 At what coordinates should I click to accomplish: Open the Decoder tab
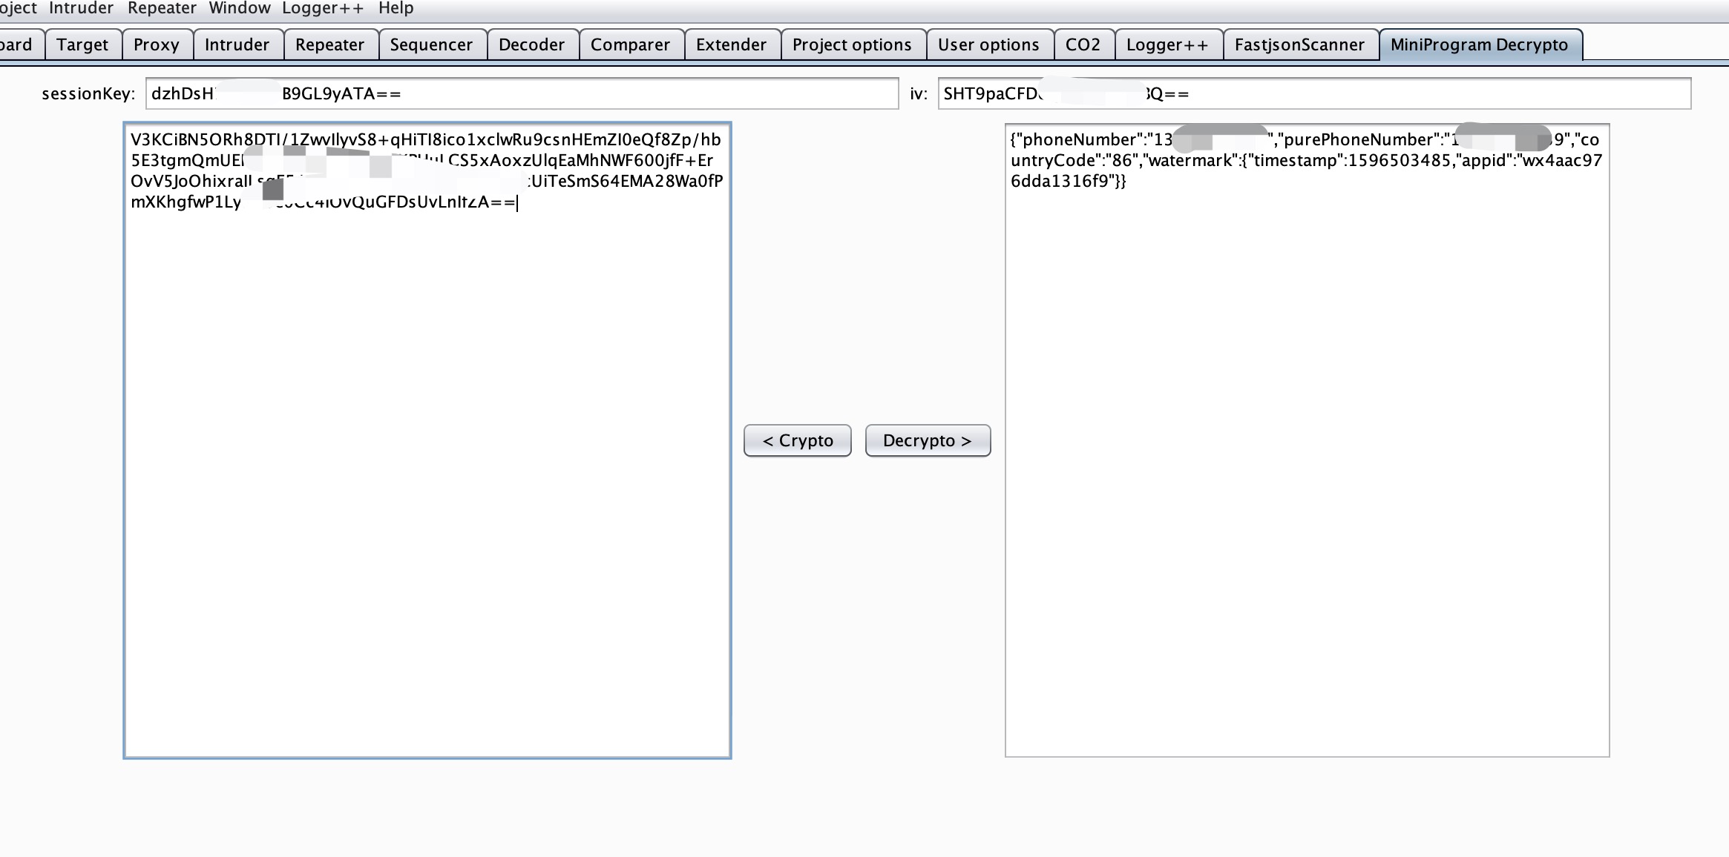coord(531,44)
